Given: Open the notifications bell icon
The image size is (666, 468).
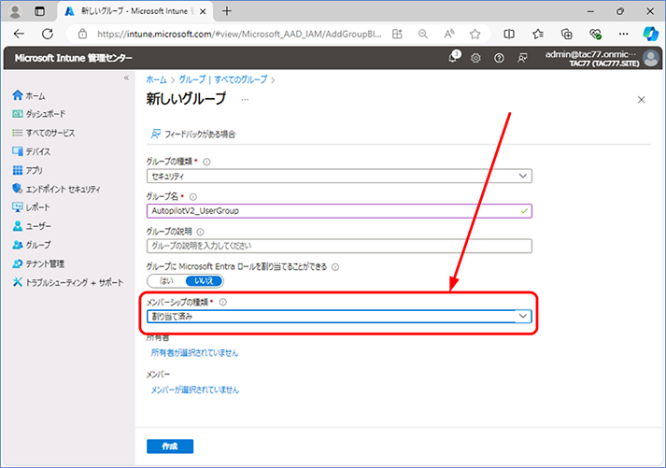Looking at the screenshot, I should (x=453, y=57).
